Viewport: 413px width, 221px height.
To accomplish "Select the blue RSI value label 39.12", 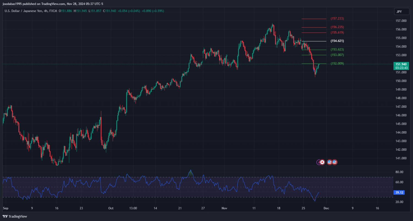I will [x=399, y=193].
